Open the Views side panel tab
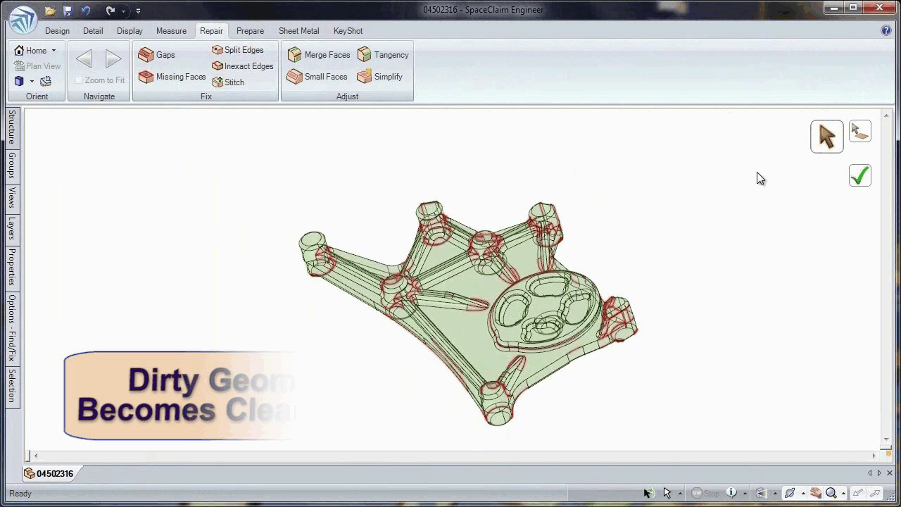 tap(12, 198)
